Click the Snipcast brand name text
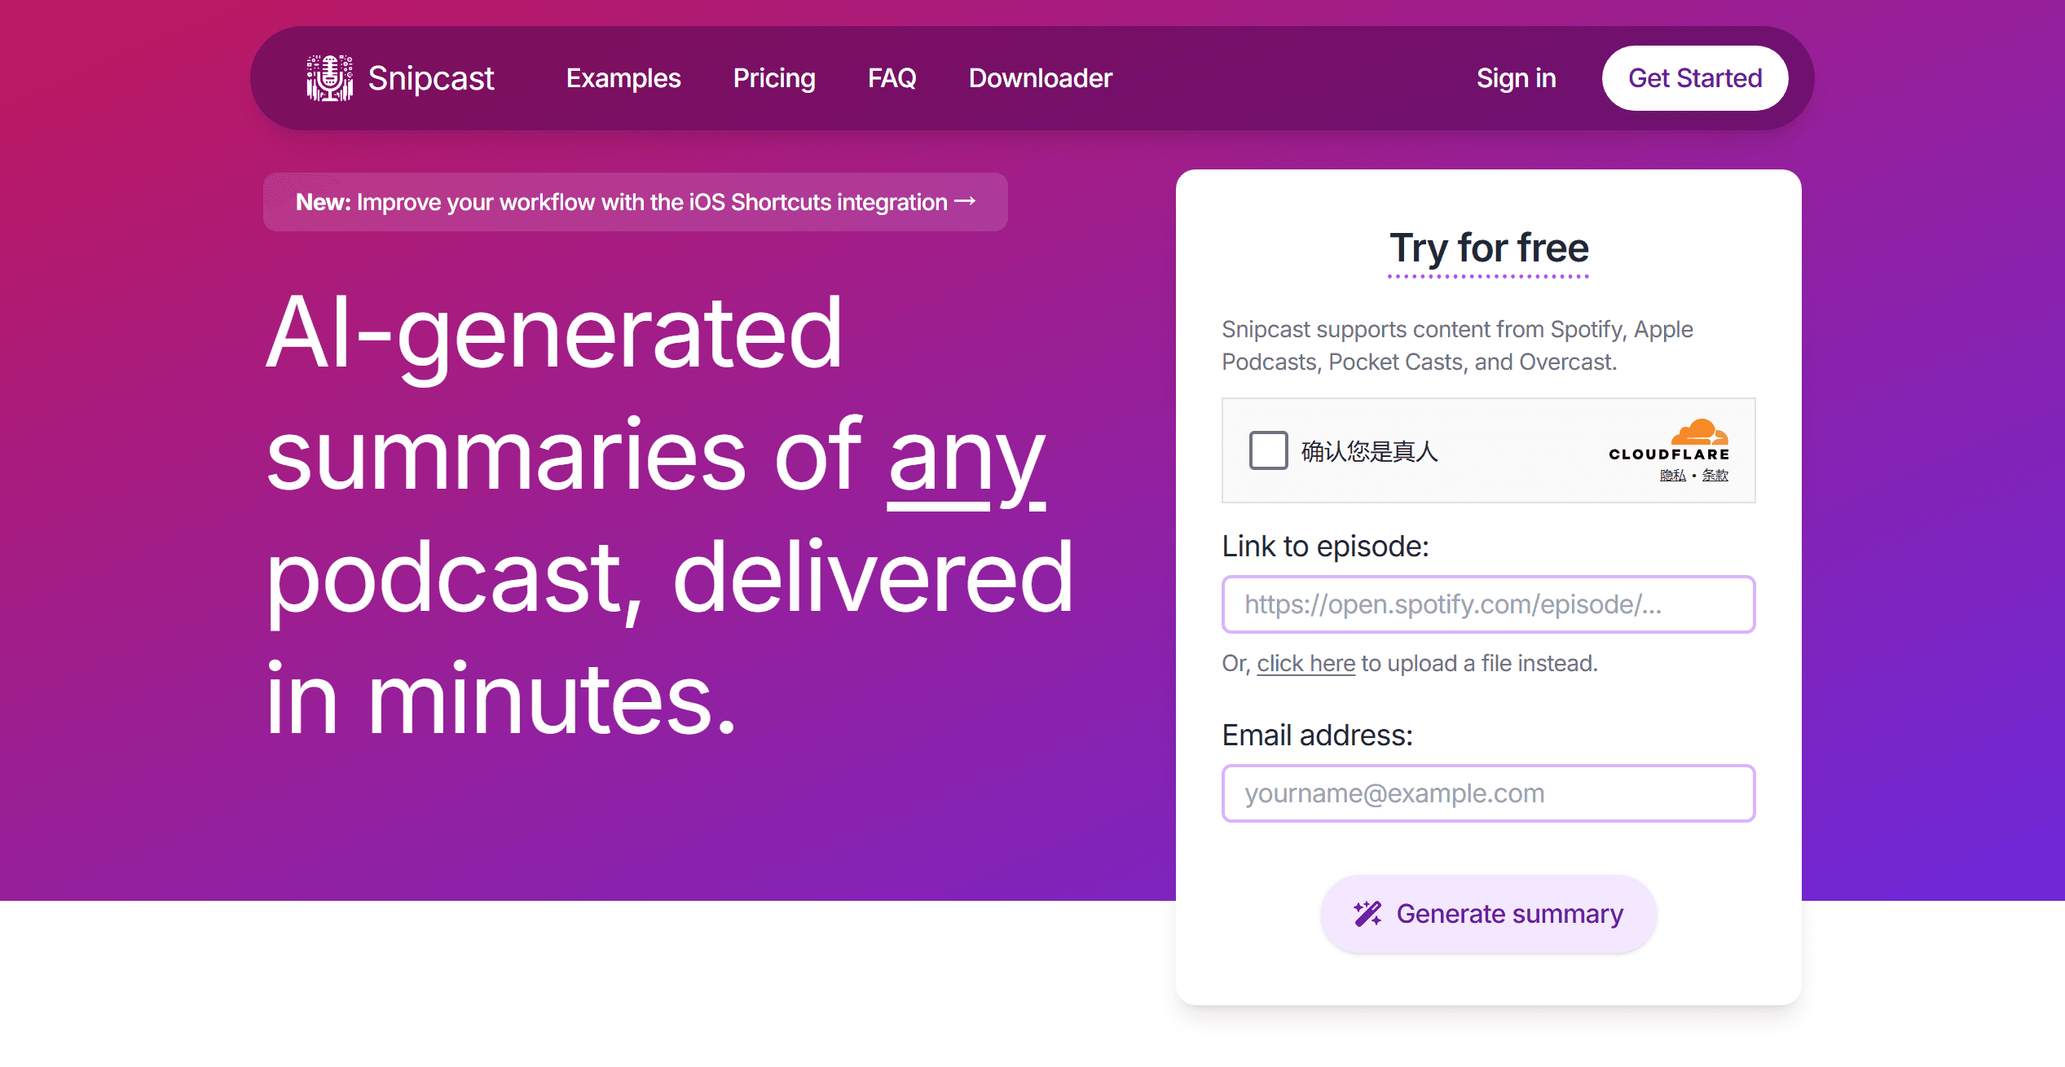 pos(430,78)
